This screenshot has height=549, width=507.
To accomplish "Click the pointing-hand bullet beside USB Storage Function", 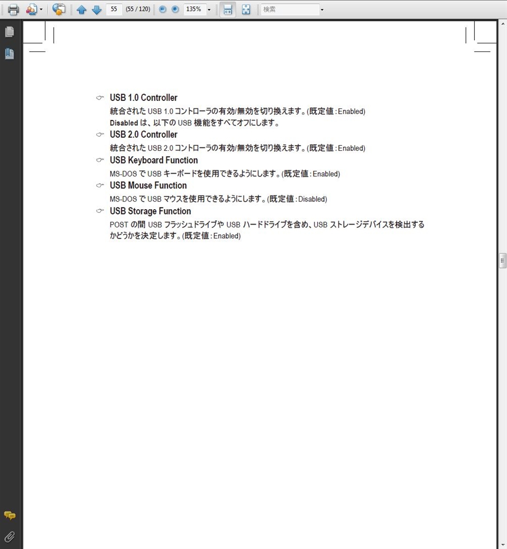I will (100, 211).
